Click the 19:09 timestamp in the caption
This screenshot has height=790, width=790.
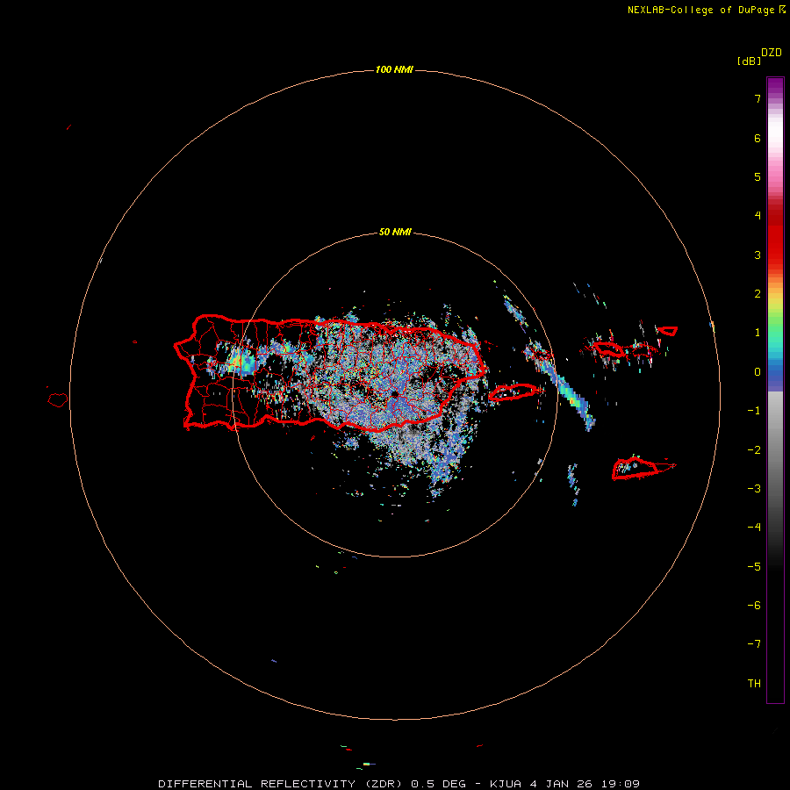tap(621, 784)
